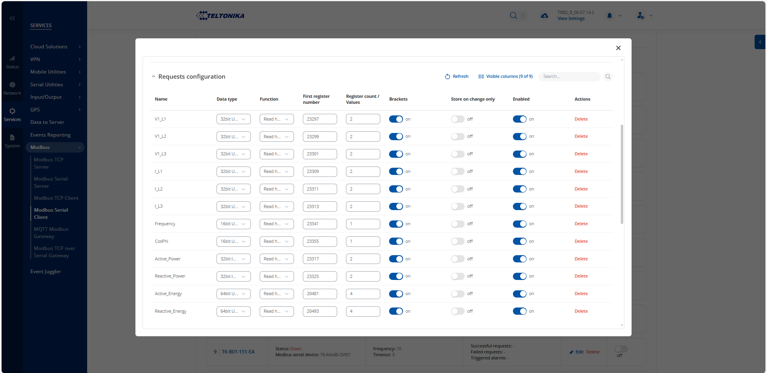767x373 pixels.
Task: Open the user account icon menu
Action: pos(640,16)
